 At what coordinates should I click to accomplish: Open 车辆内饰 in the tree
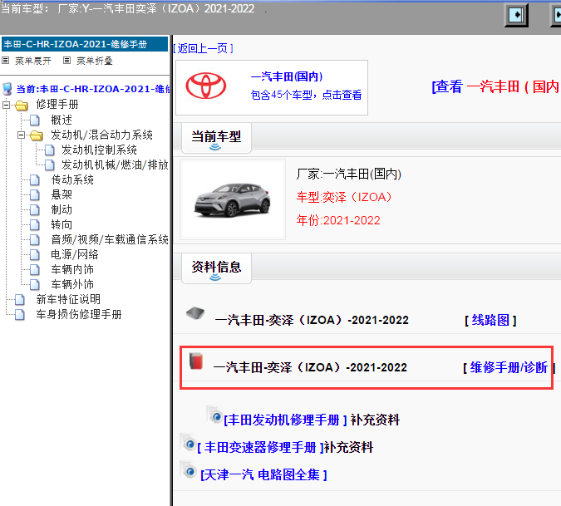click(72, 270)
